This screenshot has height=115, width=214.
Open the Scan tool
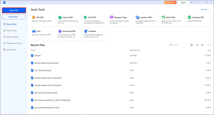pyautogui.click(x=43, y=34)
